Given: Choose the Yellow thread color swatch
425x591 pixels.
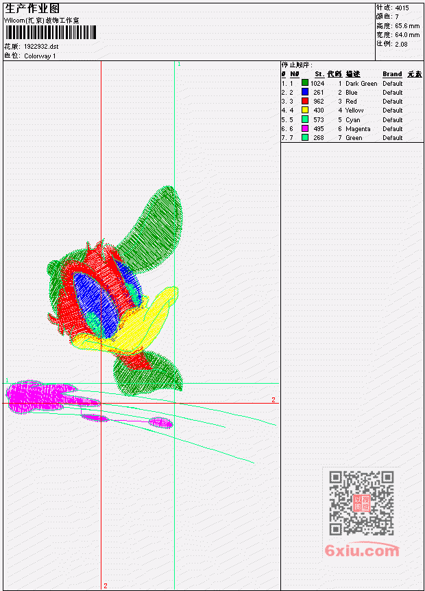Looking at the screenshot, I should point(305,110).
